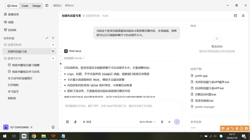This screenshot has height=140, width=250.
Task: Toggle the sidebar panel icon
Action: 47,5
